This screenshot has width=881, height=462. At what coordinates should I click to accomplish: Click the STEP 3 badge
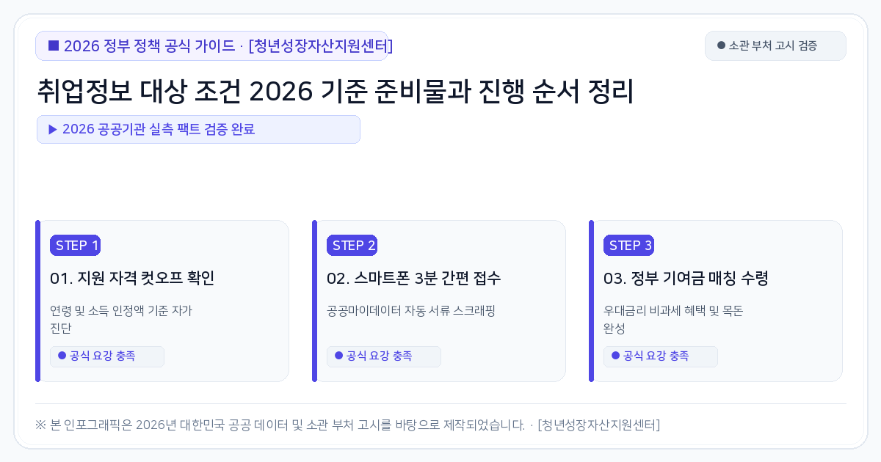pos(628,246)
